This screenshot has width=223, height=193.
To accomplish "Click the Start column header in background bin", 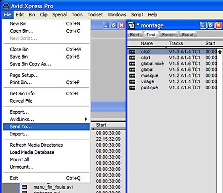I will [101, 125].
